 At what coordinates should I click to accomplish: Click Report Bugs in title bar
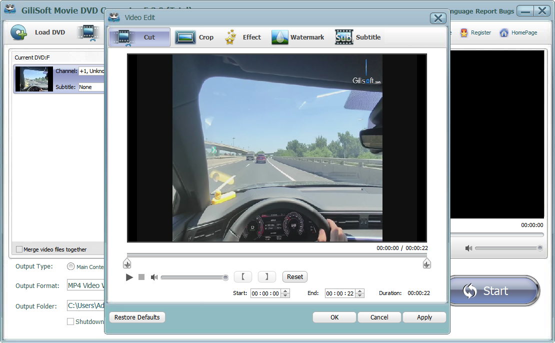495,11
